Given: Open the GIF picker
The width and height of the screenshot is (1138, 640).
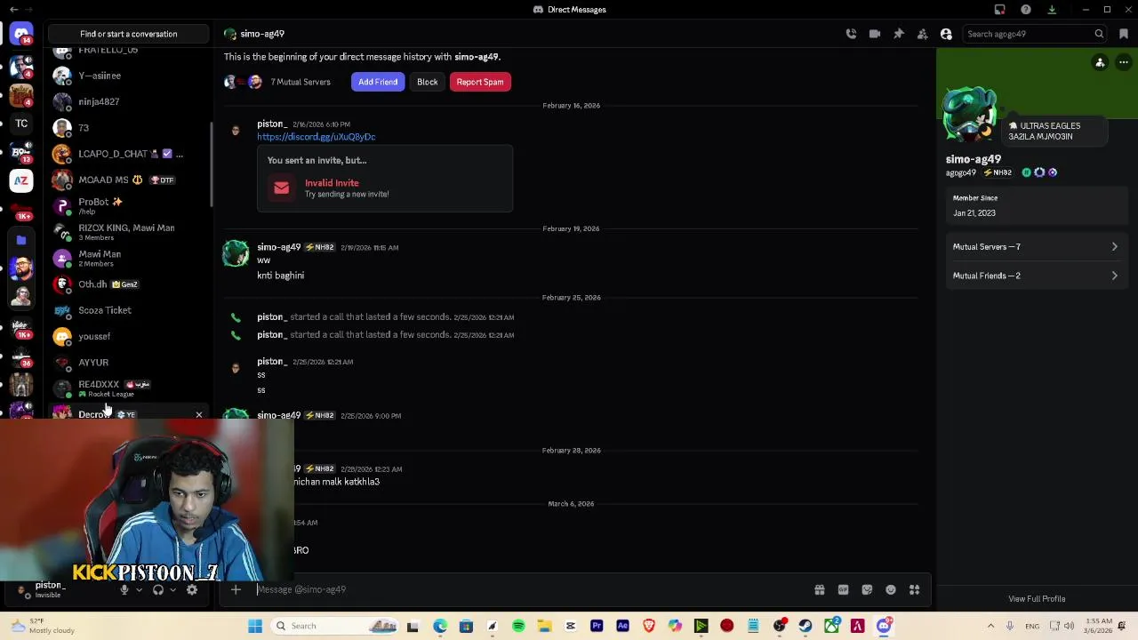Looking at the screenshot, I should click(843, 589).
